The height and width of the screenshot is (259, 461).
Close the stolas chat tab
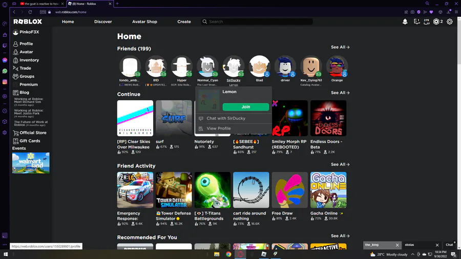437,245
